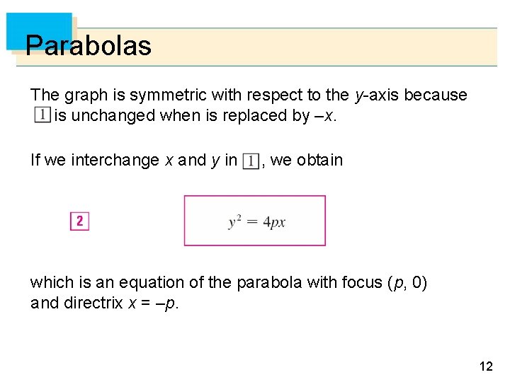The height and width of the screenshot is (382, 510).
Task: Click the word "directrix" in the last line
Action: (x=93, y=303)
